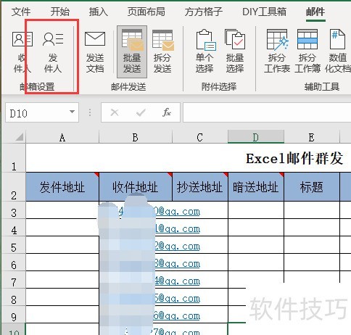Click the 数值化文档 tool icon
The height and width of the screenshot is (335, 351).
pyautogui.click(x=338, y=39)
